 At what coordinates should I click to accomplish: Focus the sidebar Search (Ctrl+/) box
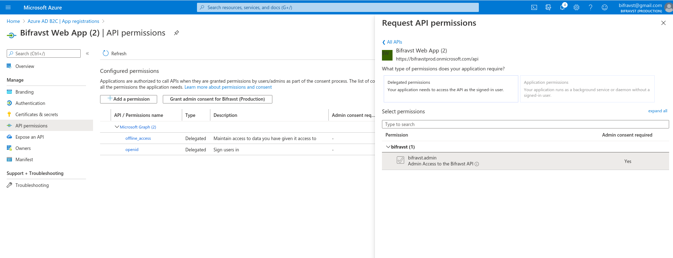pyautogui.click(x=44, y=54)
